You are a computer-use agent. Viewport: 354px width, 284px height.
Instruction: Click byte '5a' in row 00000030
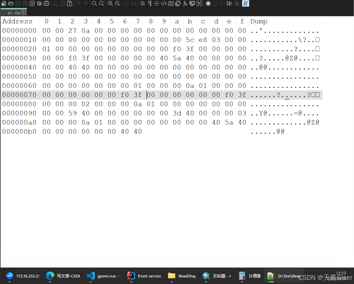[x=177, y=58]
